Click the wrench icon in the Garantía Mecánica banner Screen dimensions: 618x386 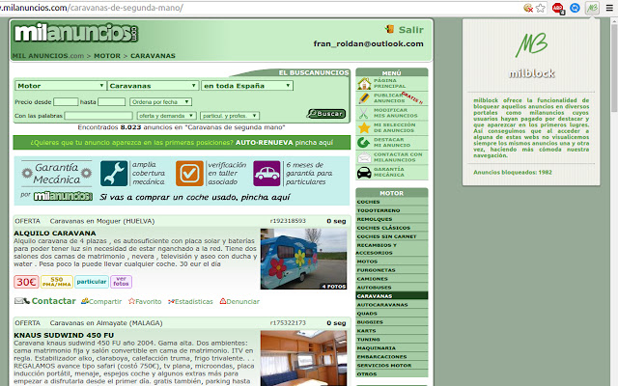tap(114, 174)
